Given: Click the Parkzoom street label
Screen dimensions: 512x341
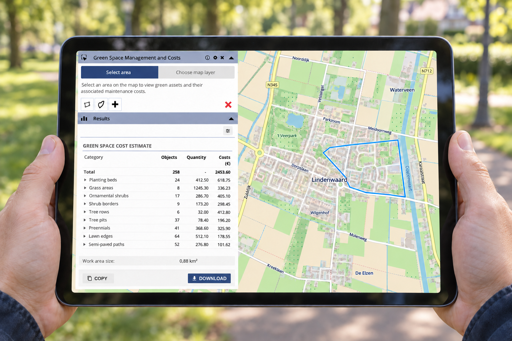Looking at the screenshot, I should point(331,120).
